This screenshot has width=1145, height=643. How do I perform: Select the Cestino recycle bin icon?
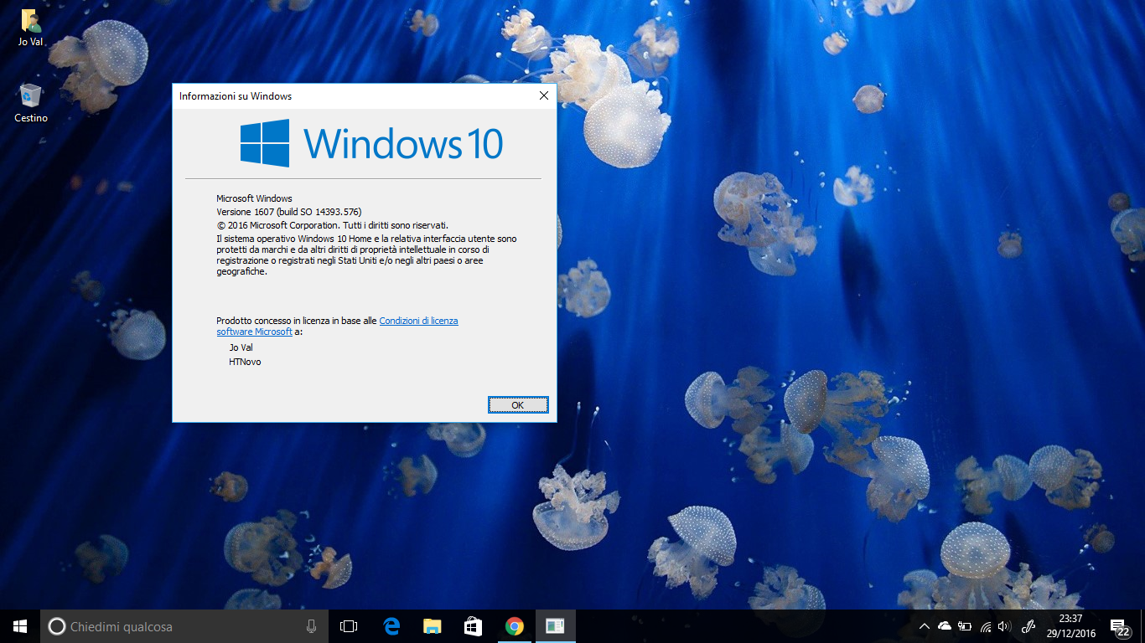pos(31,102)
